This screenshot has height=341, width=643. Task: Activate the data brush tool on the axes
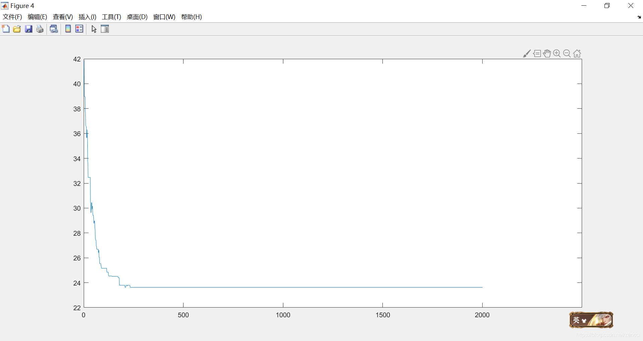coord(526,53)
